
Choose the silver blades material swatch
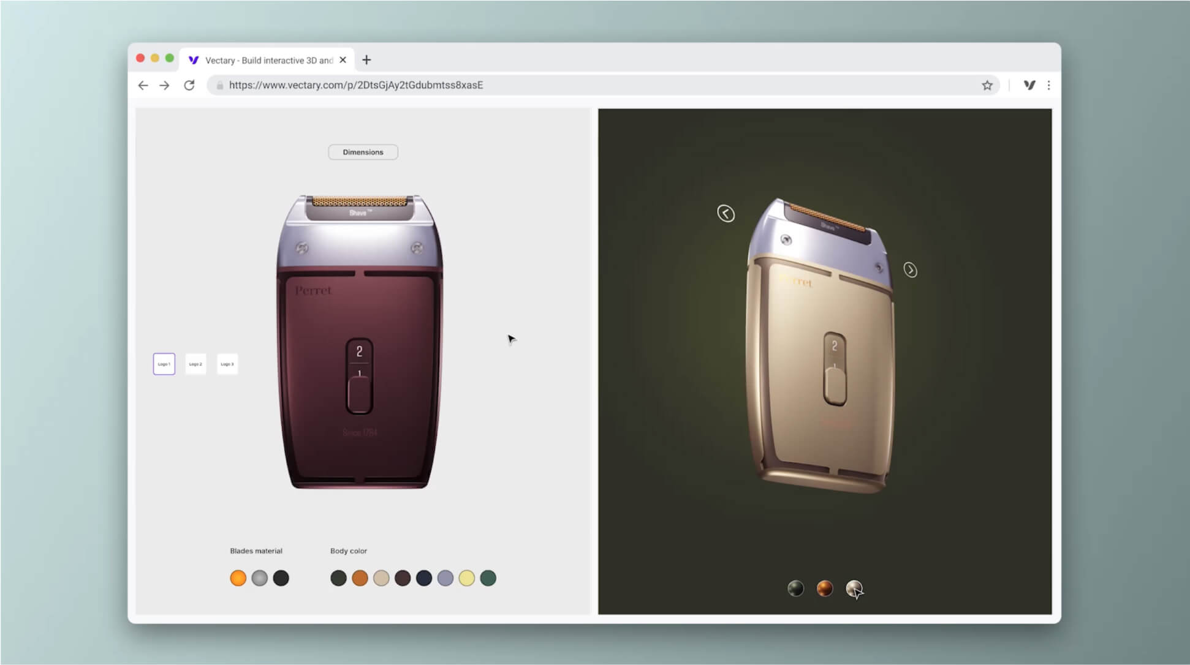click(x=259, y=578)
